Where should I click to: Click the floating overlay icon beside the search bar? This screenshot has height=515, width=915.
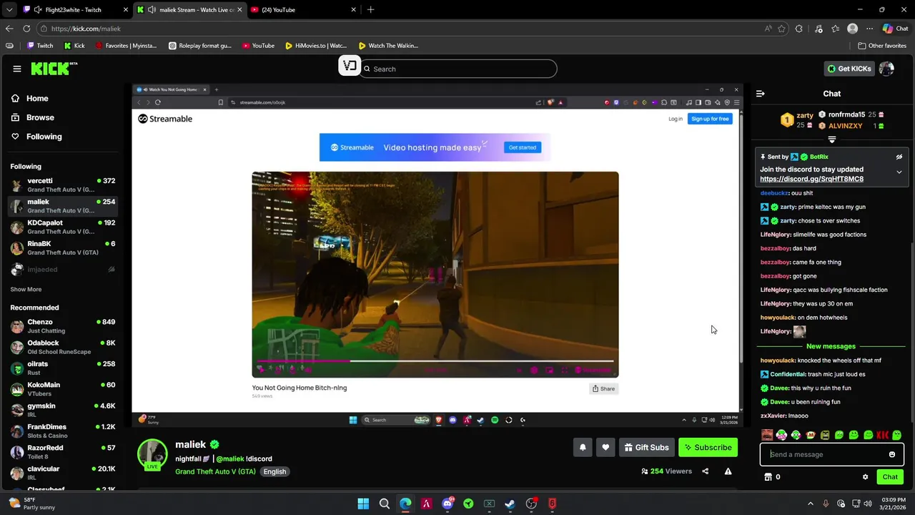click(349, 67)
